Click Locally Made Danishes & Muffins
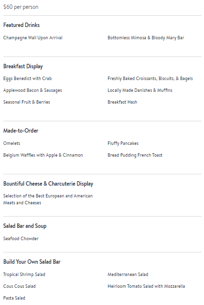Viewport: 204px width, 305px height. coord(140,90)
